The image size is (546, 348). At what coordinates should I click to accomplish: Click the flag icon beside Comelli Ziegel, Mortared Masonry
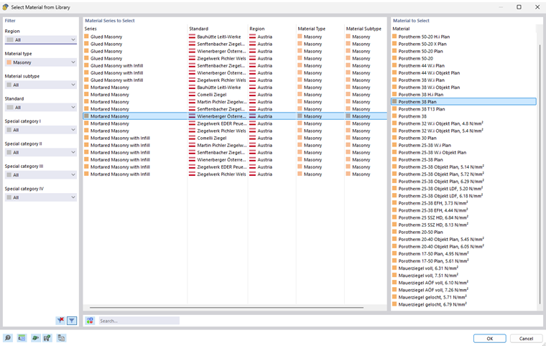coord(192,95)
